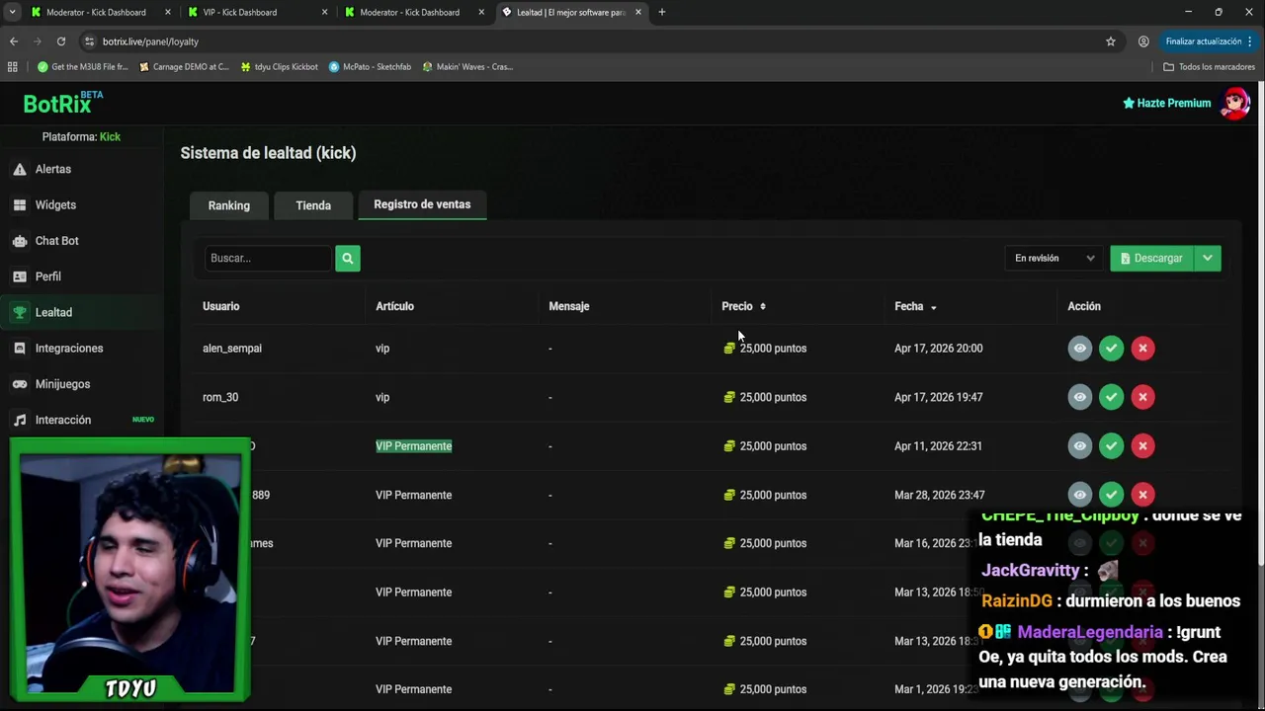Screen dimensions: 1265x711
Task: Reject rom_30's vip purchase with red X
Action: (1142, 397)
